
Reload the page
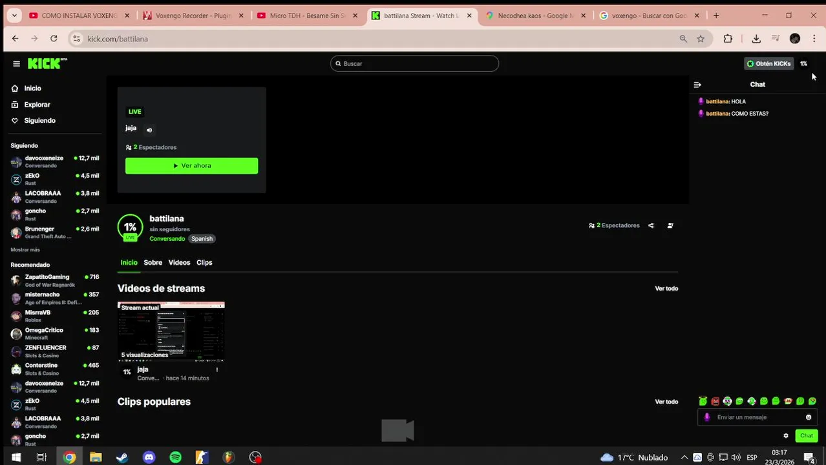(x=54, y=39)
